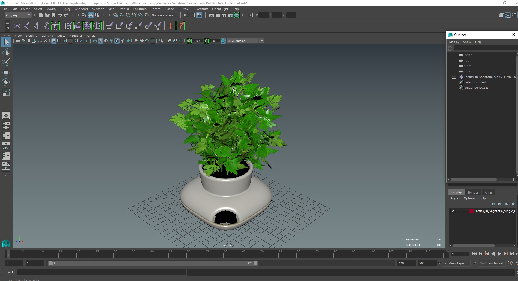This screenshot has width=518, height=281.
Task: Select the Rotate tool
Action: (6, 82)
